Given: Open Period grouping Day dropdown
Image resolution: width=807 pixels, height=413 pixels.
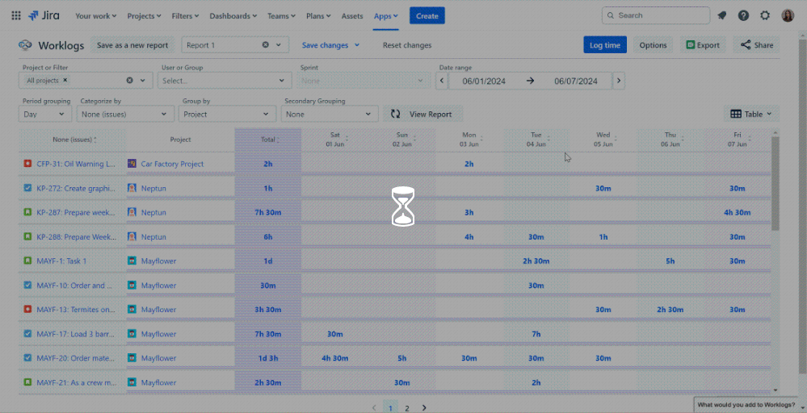Looking at the screenshot, I should [44, 114].
